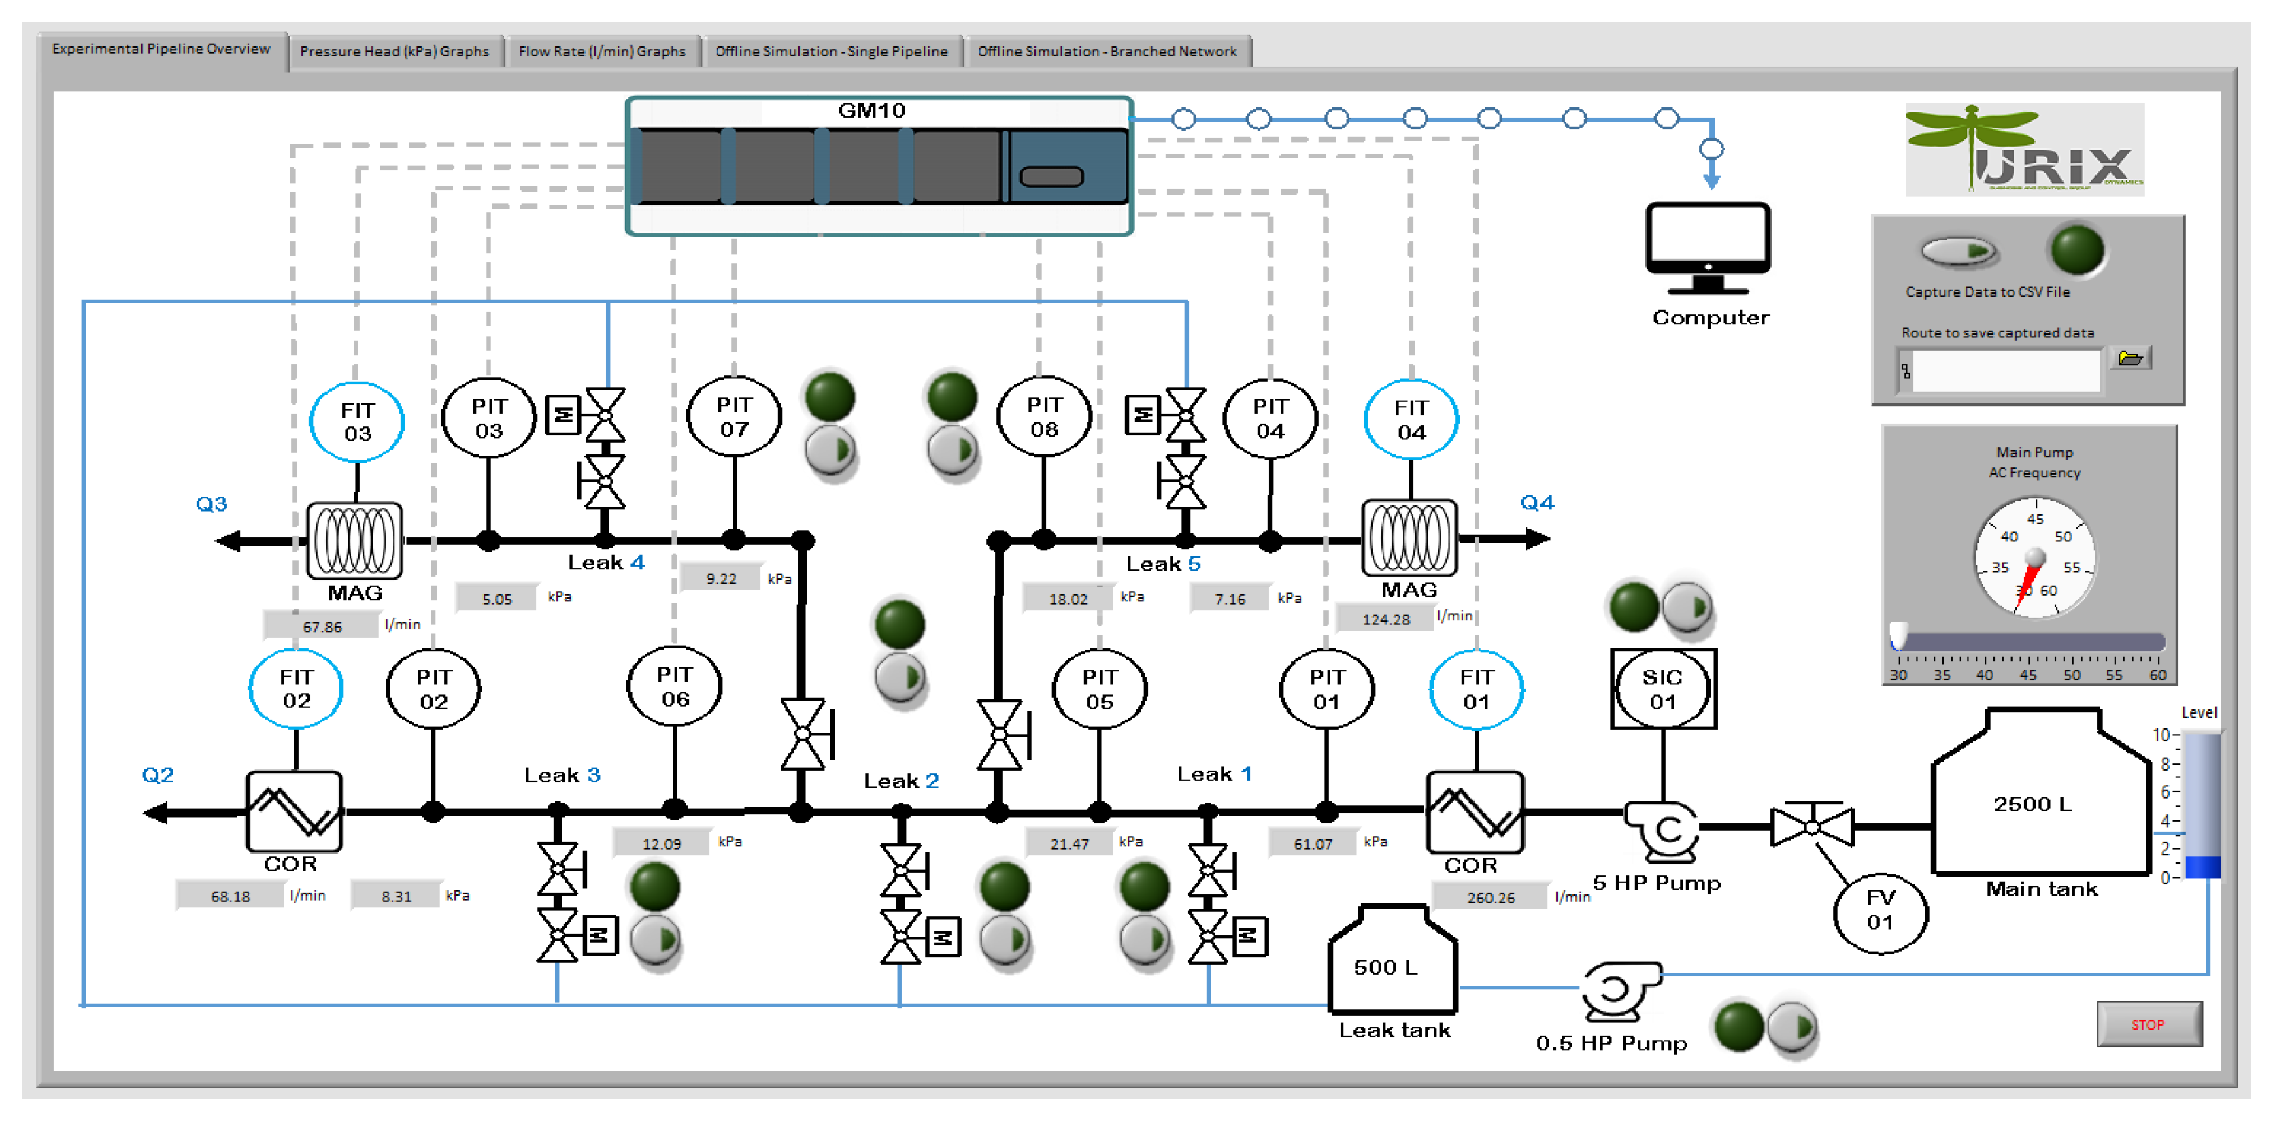Click the GM10 data logger module

tap(879, 166)
